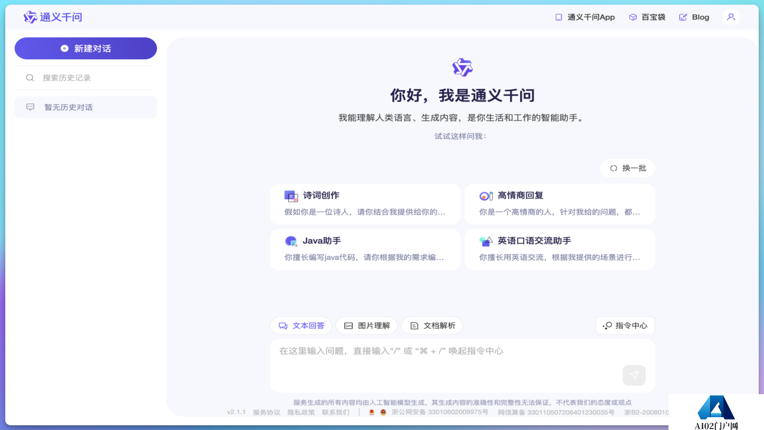Viewport: 764px width, 430px height.
Task: Click the 暂无历史对话 entry
Action: (86, 107)
